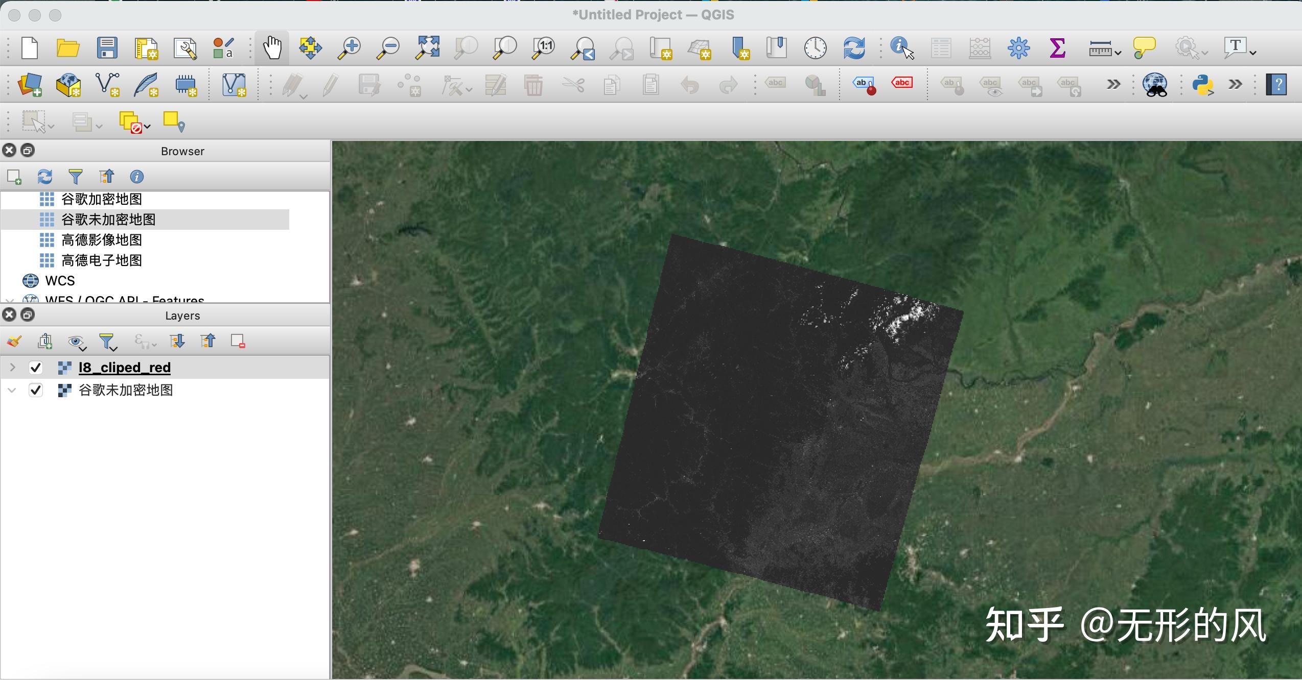Open Deselect Features dropdown arrow

coord(147,126)
